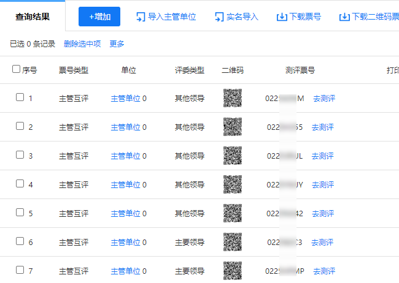Check the checkbox for row 4
This screenshot has width=399, height=283.
pos(20,183)
